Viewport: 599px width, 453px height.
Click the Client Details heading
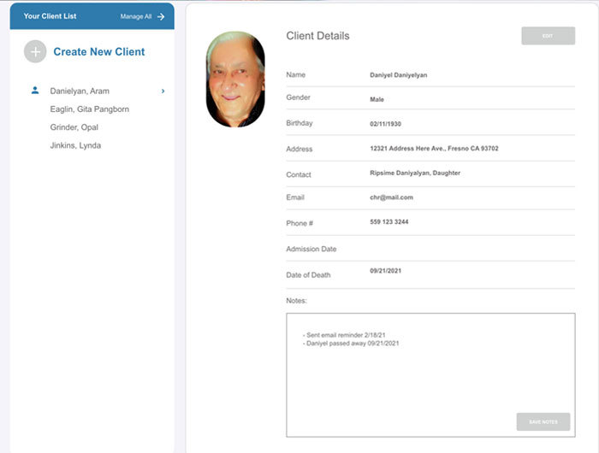(x=317, y=36)
